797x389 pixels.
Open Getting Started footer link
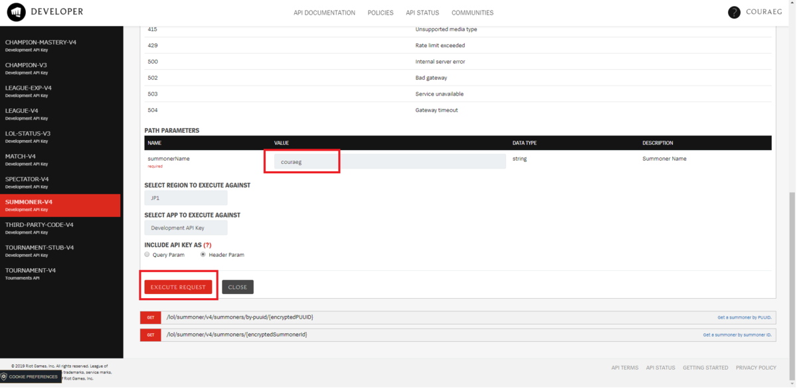click(705, 368)
